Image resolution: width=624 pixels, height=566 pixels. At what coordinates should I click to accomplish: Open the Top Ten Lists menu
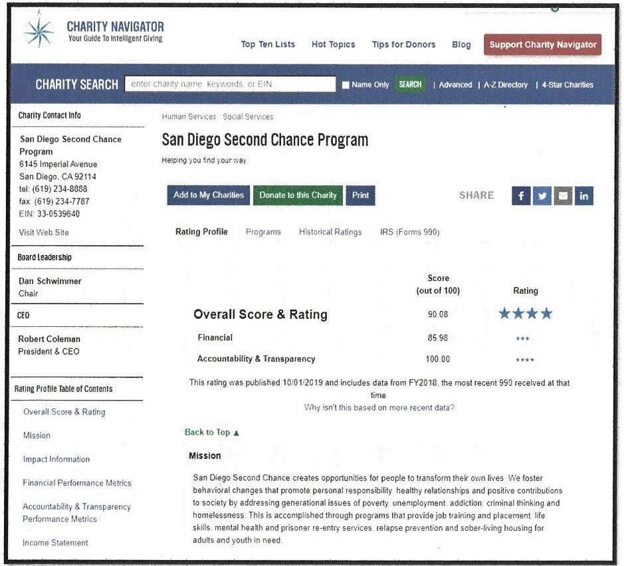coord(268,45)
